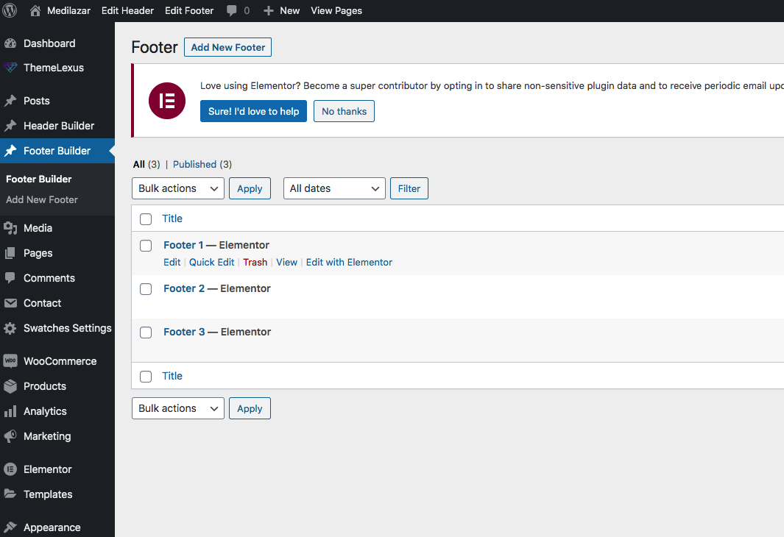784x537 pixels.
Task: Click the WordPress logo icon
Action: [x=10, y=10]
